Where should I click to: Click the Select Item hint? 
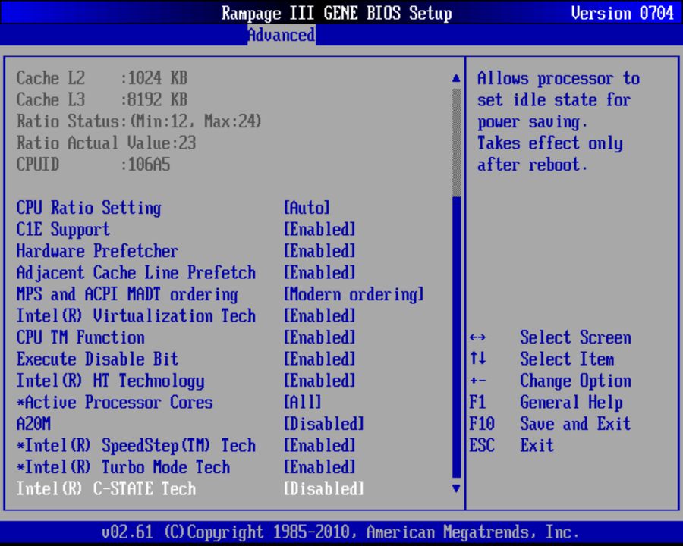(567, 359)
